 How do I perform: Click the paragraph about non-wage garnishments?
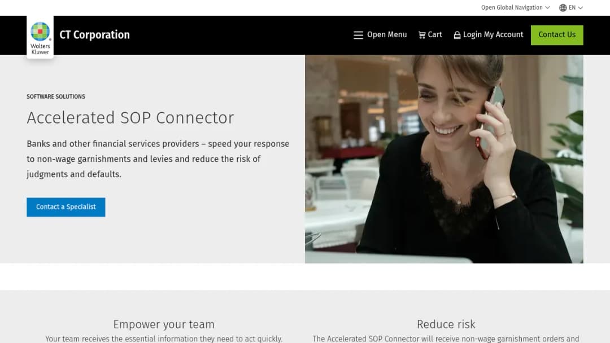click(x=158, y=159)
